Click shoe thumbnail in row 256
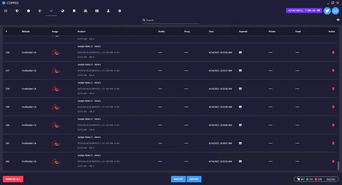Screen dimensions: 342x185 (56, 52)
